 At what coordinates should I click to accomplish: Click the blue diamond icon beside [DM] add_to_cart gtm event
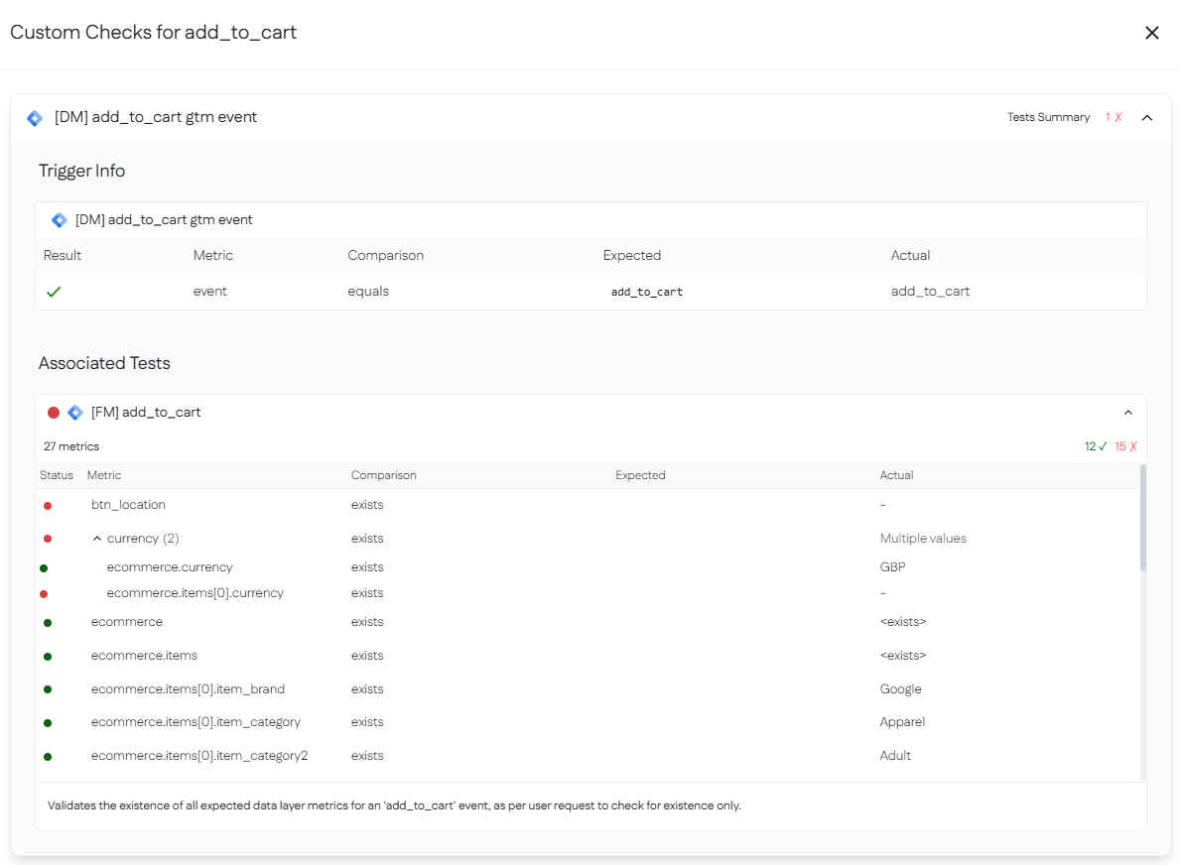click(x=35, y=117)
